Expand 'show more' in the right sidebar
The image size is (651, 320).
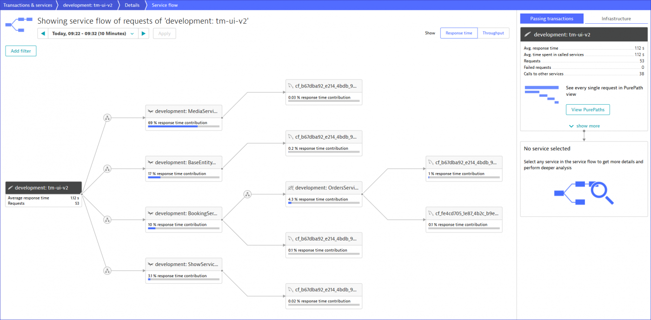[x=584, y=126]
